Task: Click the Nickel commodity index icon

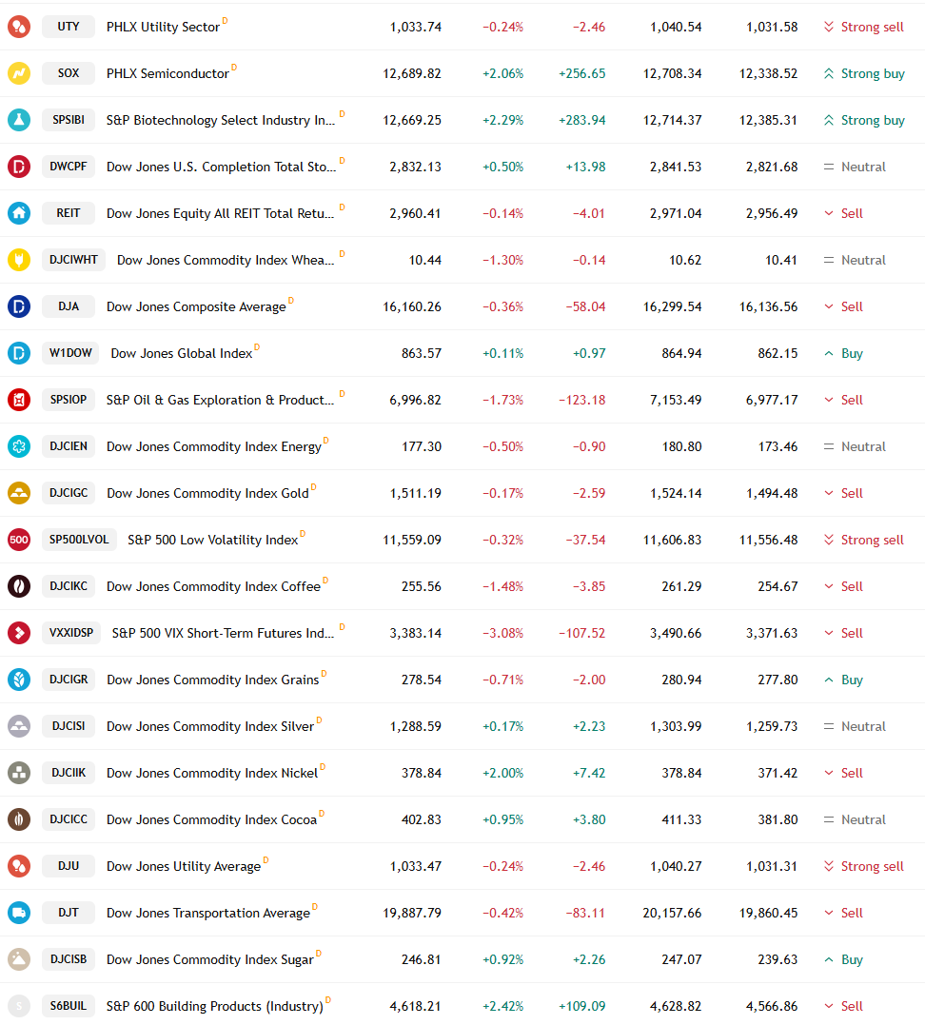Action: coord(19,773)
